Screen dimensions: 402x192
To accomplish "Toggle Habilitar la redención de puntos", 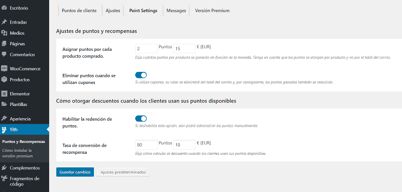I will [141, 119].
